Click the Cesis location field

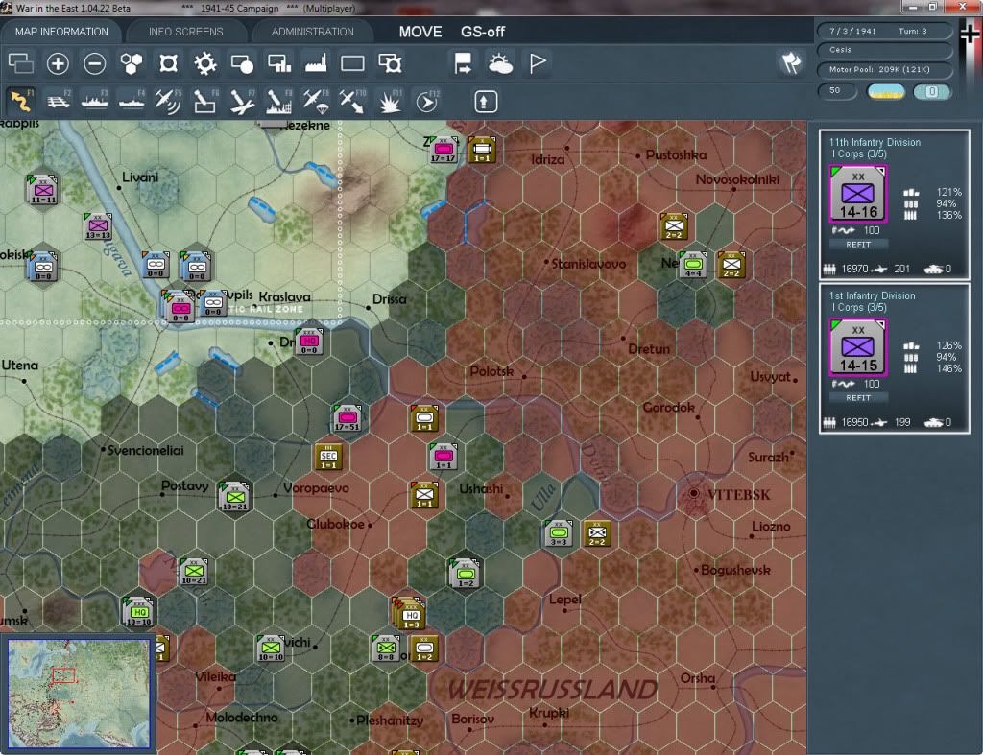(884, 50)
